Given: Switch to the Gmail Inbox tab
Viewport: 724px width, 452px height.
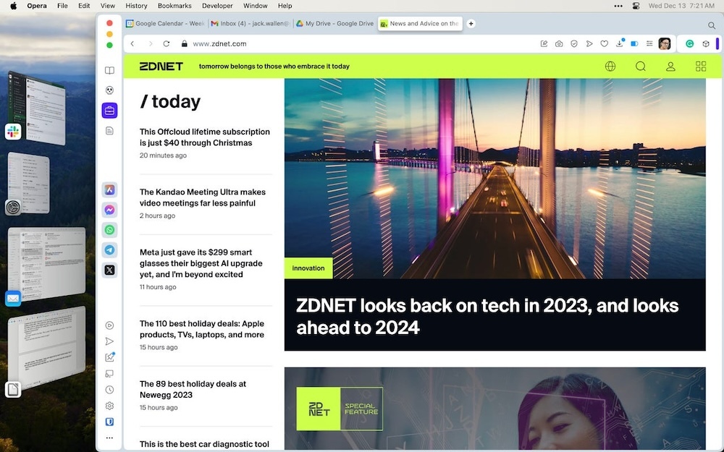Looking at the screenshot, I should pos(251,24).
